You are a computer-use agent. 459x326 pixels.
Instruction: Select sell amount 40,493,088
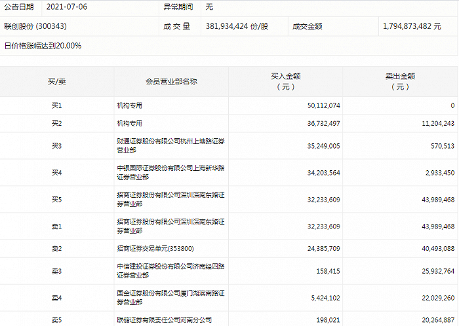(x=438, y=249)
